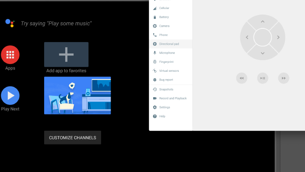Click the 'Add app to favorites' label
The image size is (305, 172).
66,71
